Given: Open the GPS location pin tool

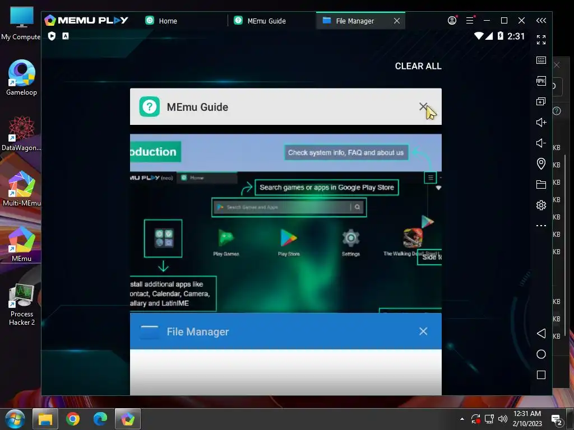Looking at the screenshot, I should 541,163.
